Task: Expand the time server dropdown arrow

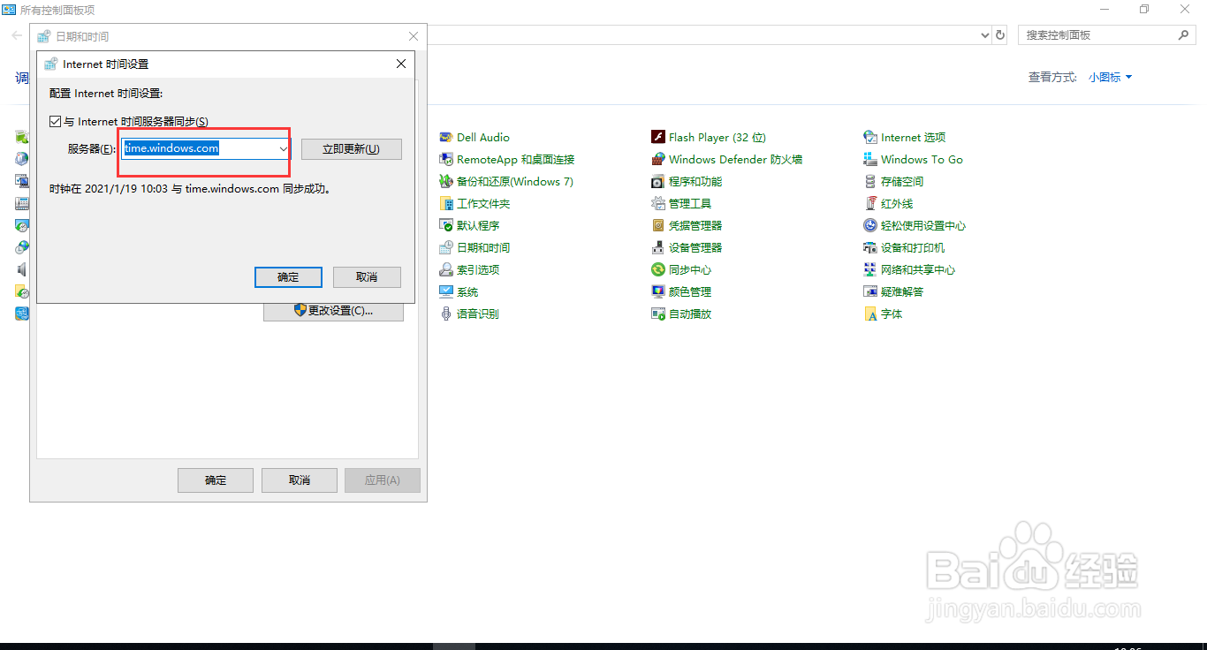Action: [283, 148]
